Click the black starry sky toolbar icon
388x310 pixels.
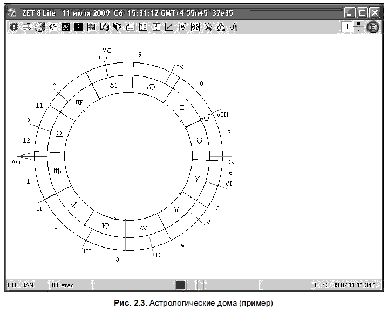pyautogui.click(x=78, y=27)
